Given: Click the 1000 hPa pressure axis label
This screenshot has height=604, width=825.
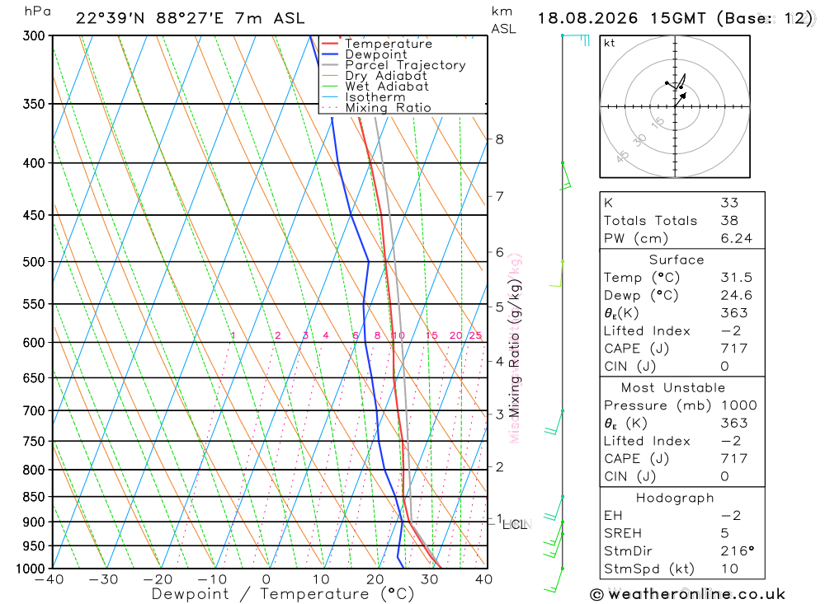Looking at the screenshot, I should point(30,569).
